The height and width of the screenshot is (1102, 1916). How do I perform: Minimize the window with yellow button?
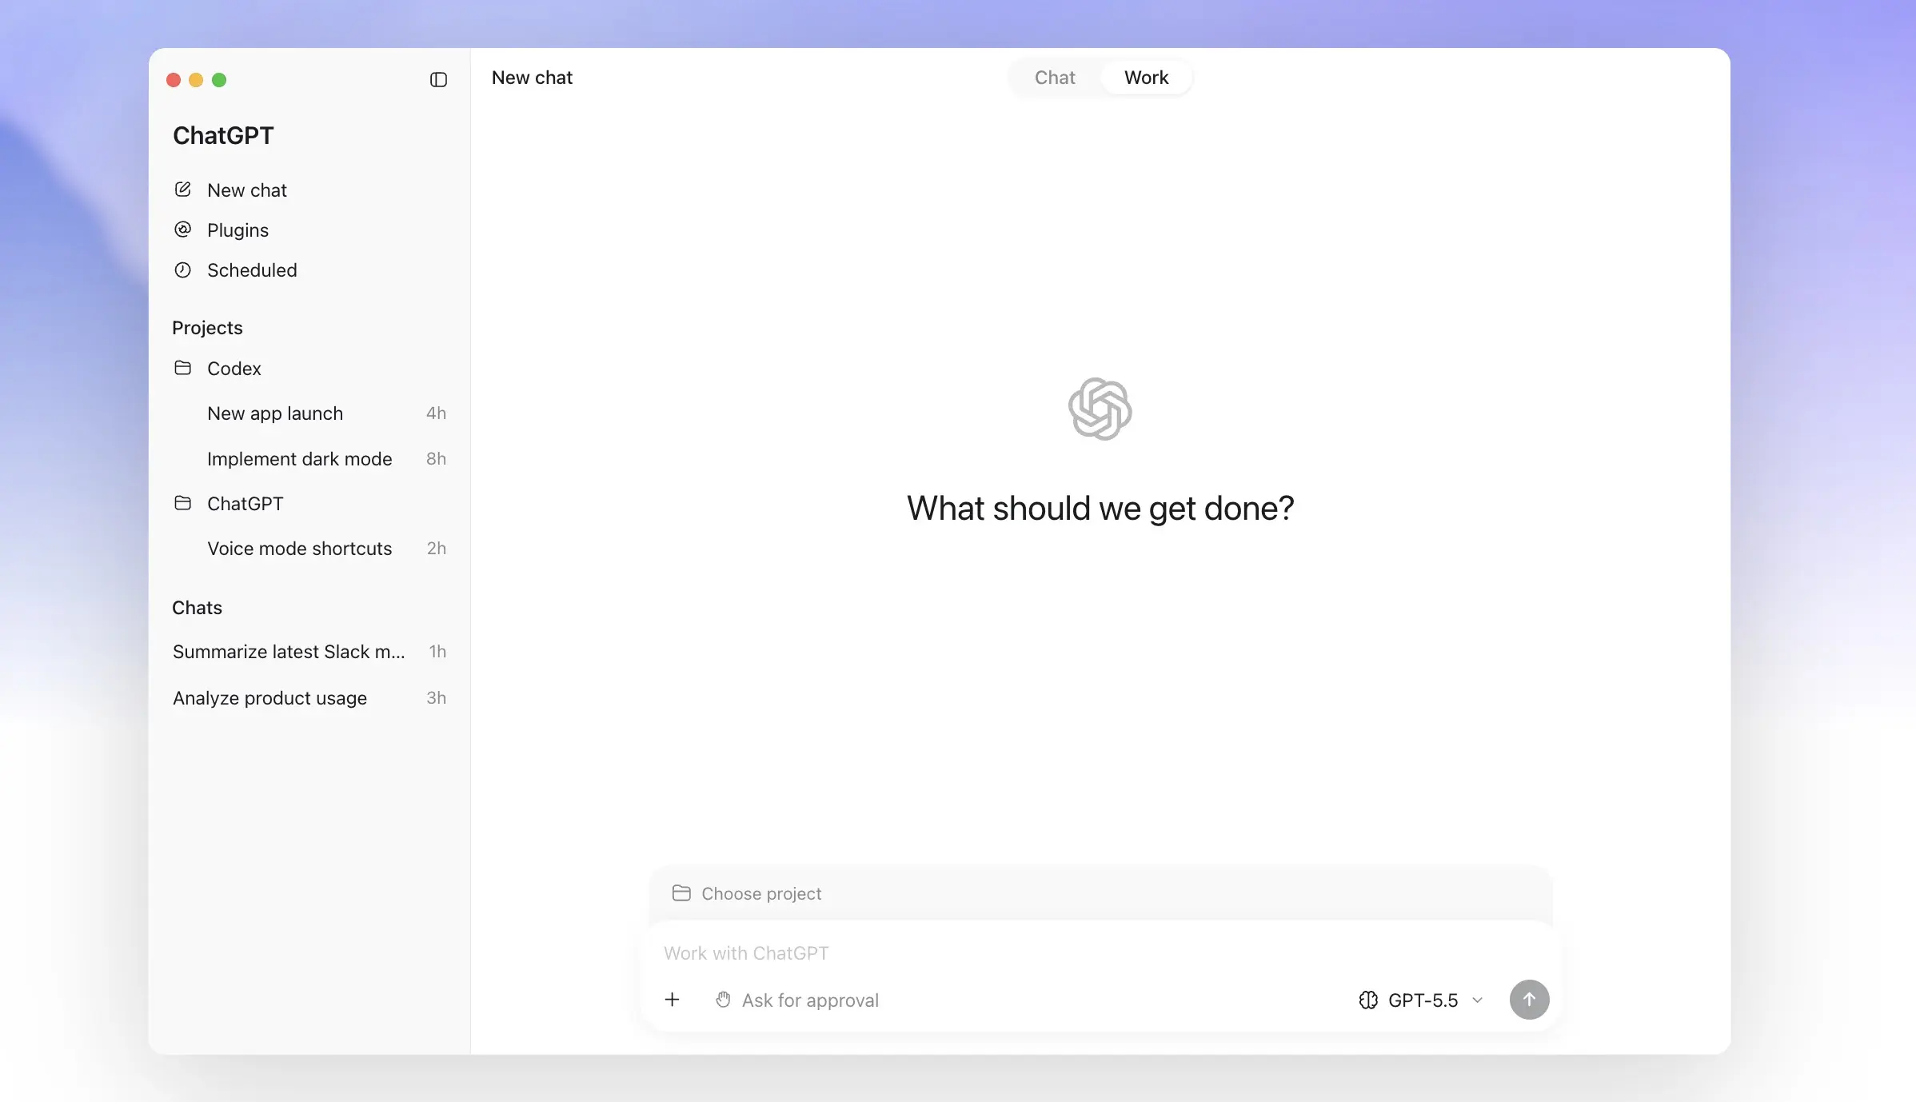coord(196,80)
